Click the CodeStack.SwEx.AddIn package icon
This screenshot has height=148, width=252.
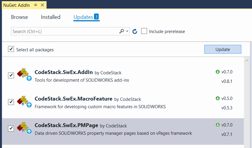click(24, 75)
